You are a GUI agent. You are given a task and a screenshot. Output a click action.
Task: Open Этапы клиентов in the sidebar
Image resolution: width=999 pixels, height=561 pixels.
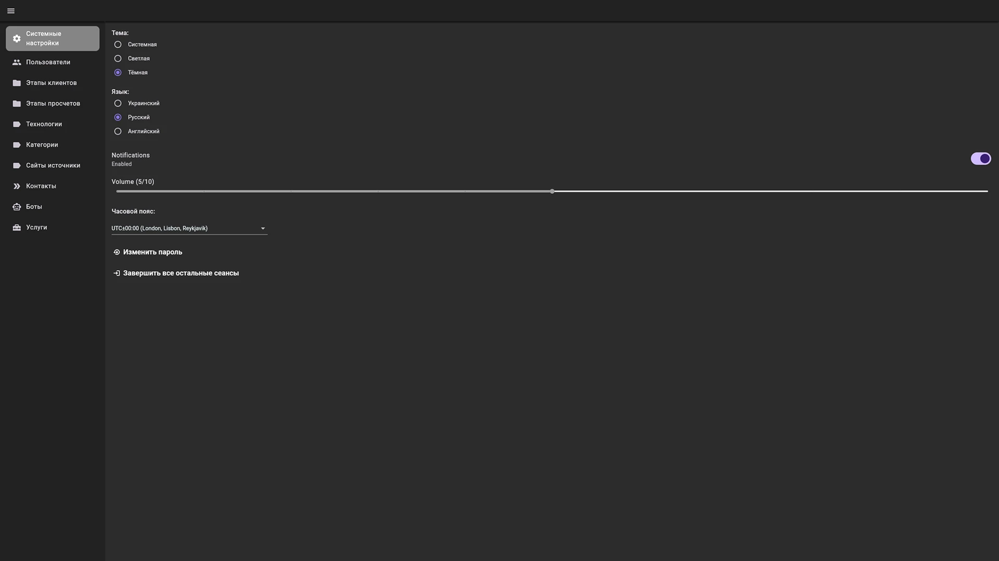(52, 83)
